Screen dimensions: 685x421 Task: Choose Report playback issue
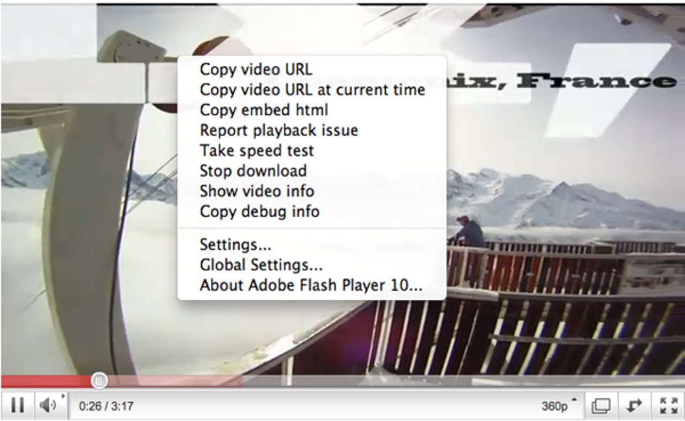pyautogui.click(x=279, y=131)
